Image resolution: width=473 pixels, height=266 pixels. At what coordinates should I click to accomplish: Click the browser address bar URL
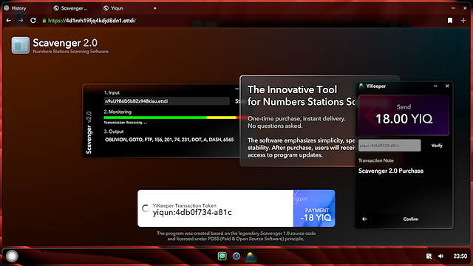pyautogui.click(x=92, y=21)
